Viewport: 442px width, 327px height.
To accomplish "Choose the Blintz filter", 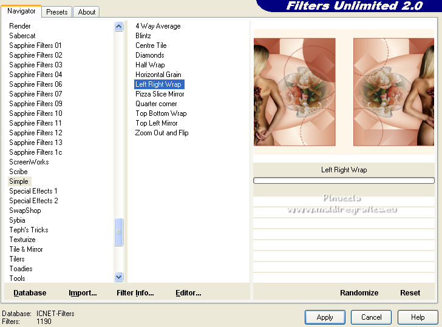I will click(x=143, y=36).
